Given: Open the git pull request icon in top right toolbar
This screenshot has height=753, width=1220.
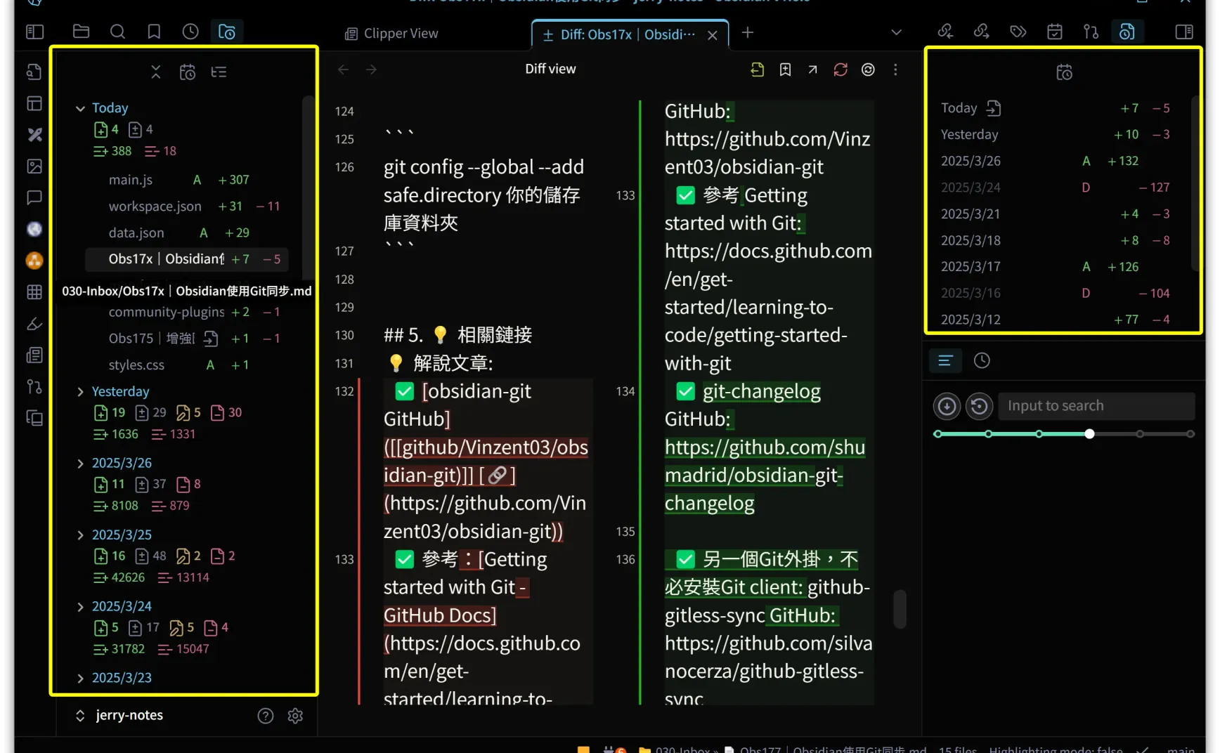Looking at the screenshot, I should click(1091, 32).
